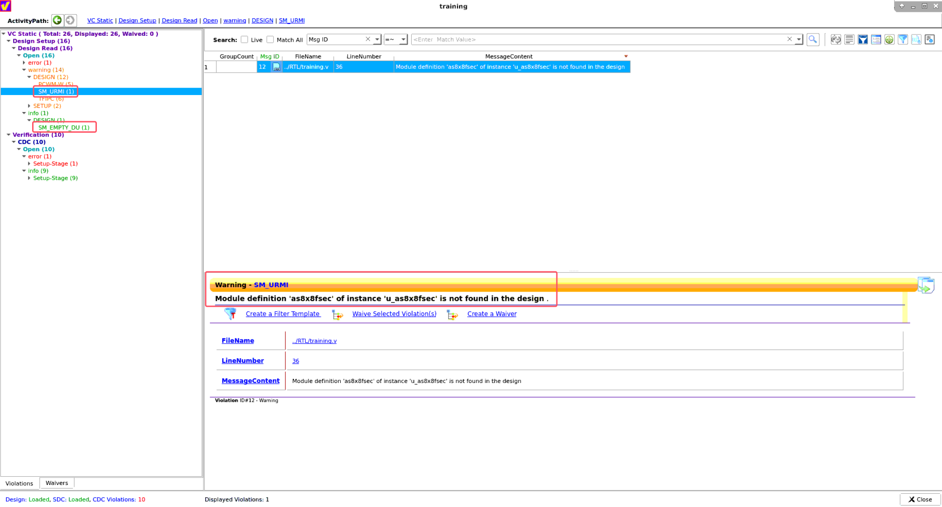Switch to the Waivers tab
Screen dimensions: 942x507
click(56, 483)
